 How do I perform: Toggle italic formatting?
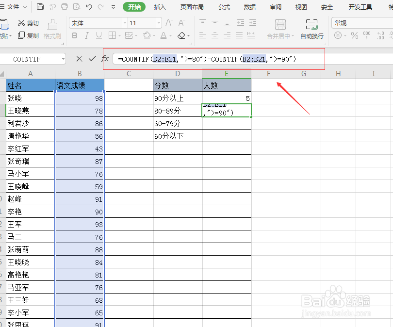point(87,35)
